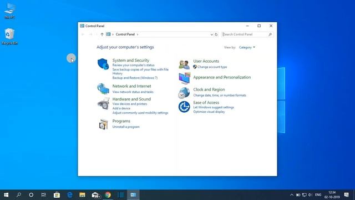The height and width of the screenshot is (200, 355).
Task: Open taskbar Search
Action: click(19, 195)
